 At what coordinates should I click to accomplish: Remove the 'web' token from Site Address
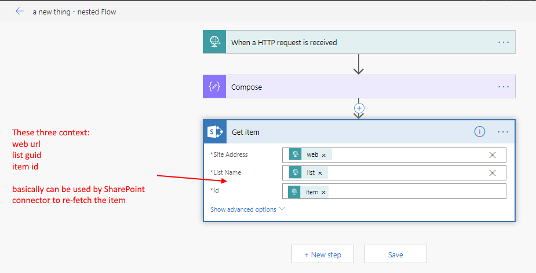(324, 155)
